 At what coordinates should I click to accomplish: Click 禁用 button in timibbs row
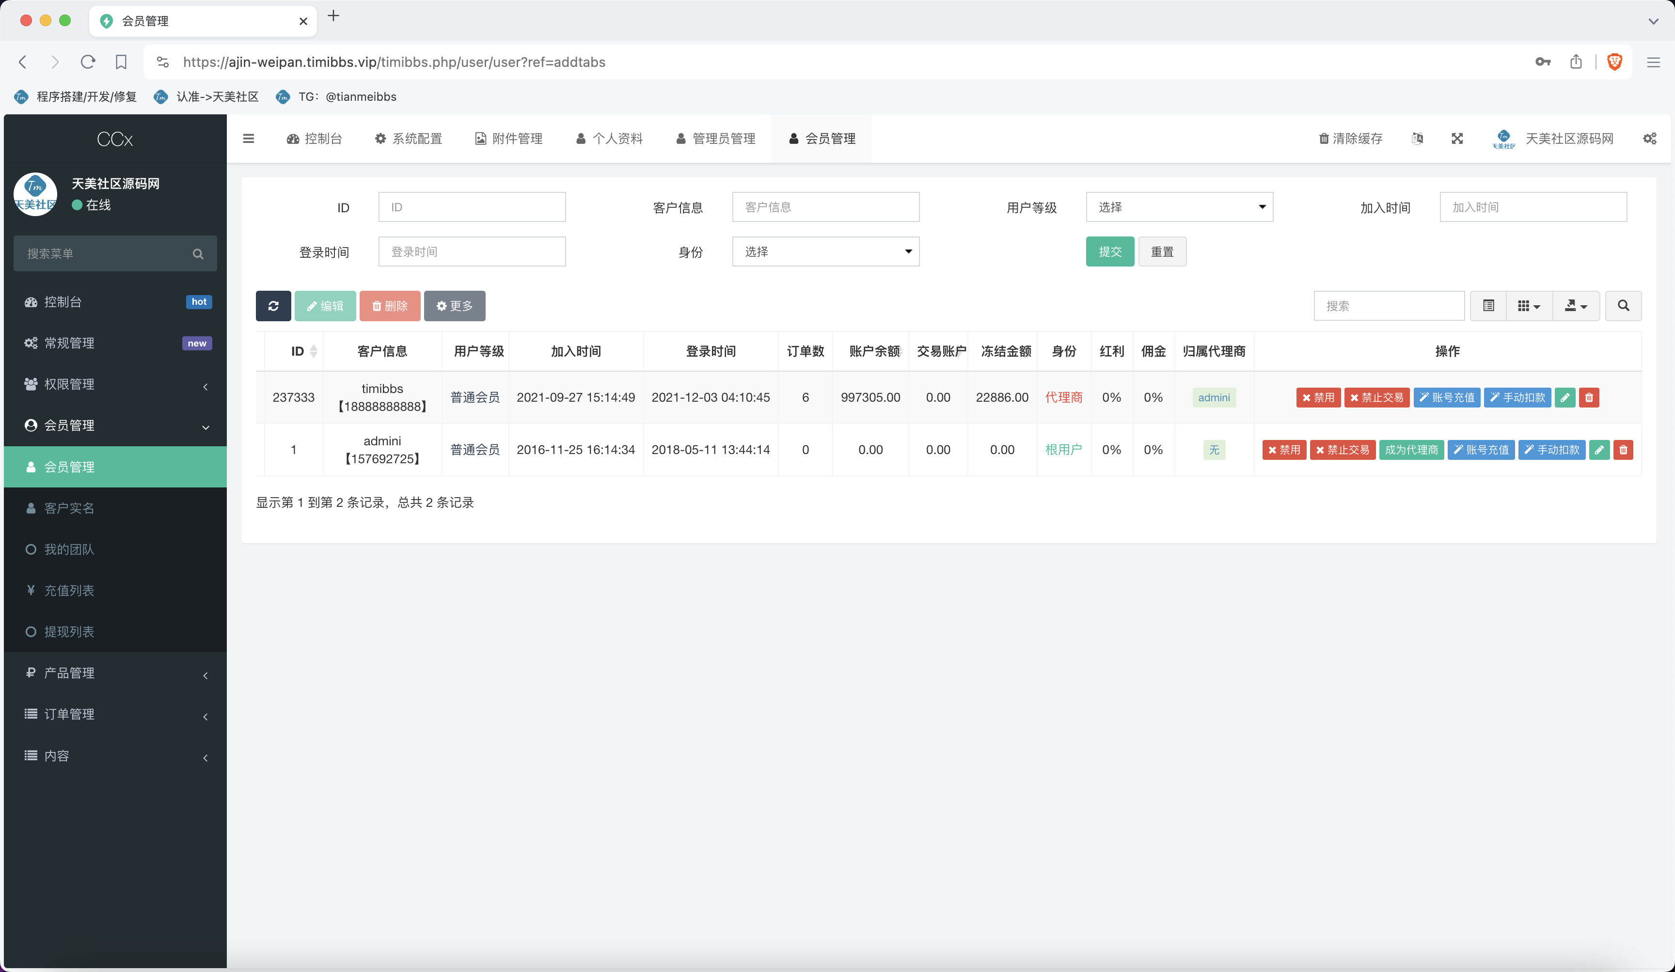click(1319, 397)
